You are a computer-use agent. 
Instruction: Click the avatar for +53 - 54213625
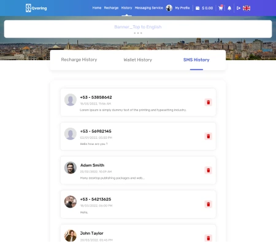click(x=71, y=201)
